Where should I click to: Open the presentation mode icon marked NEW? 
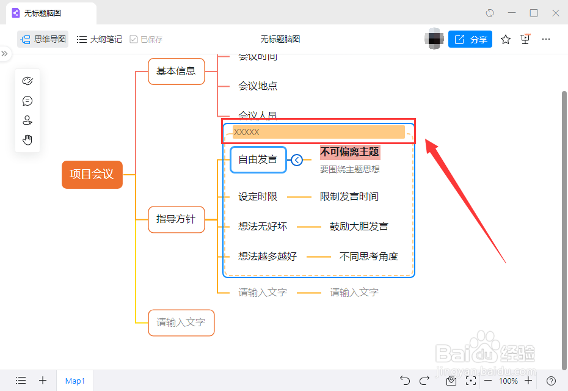[x=525, y=38]
